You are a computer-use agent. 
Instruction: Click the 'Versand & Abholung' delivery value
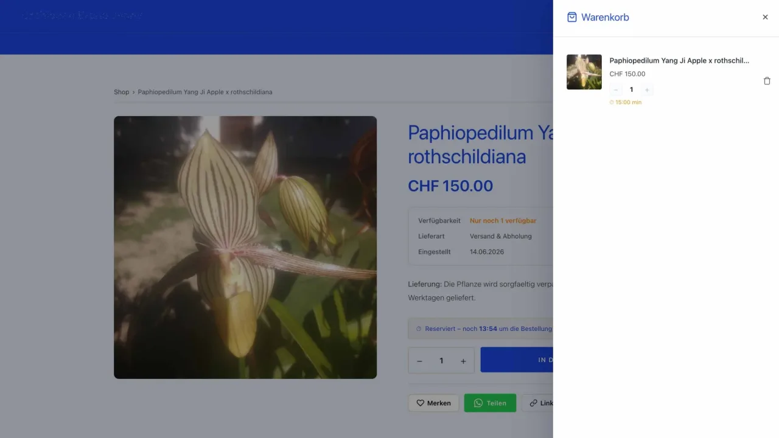(x=501, y=236)
